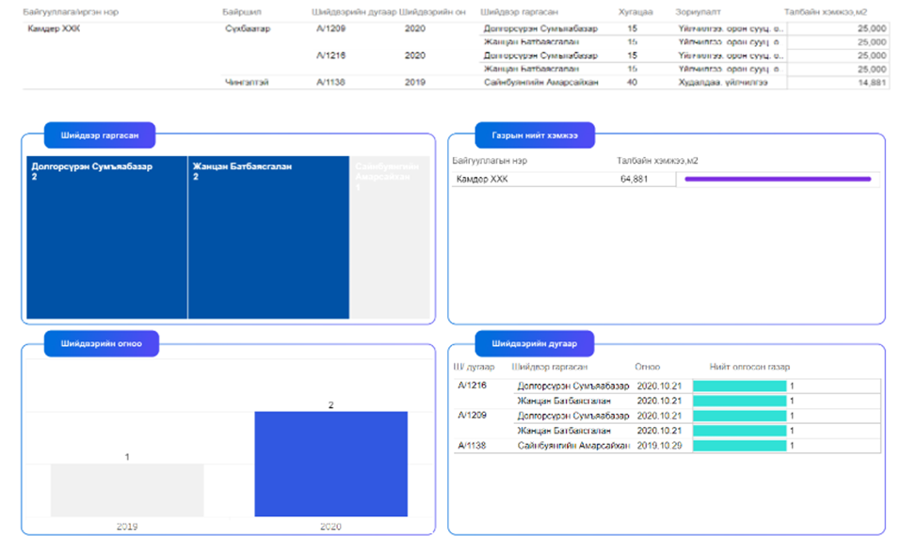Click the blue Шийдвэр гаргасан panel title badge
The height and width of the screenshot is (551, 918).
pyautogui.click(x=100, y=135)
